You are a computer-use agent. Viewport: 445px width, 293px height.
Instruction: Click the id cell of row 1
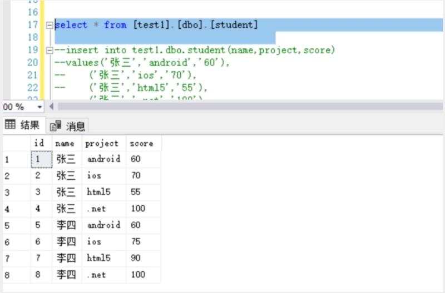click(41, 159)
